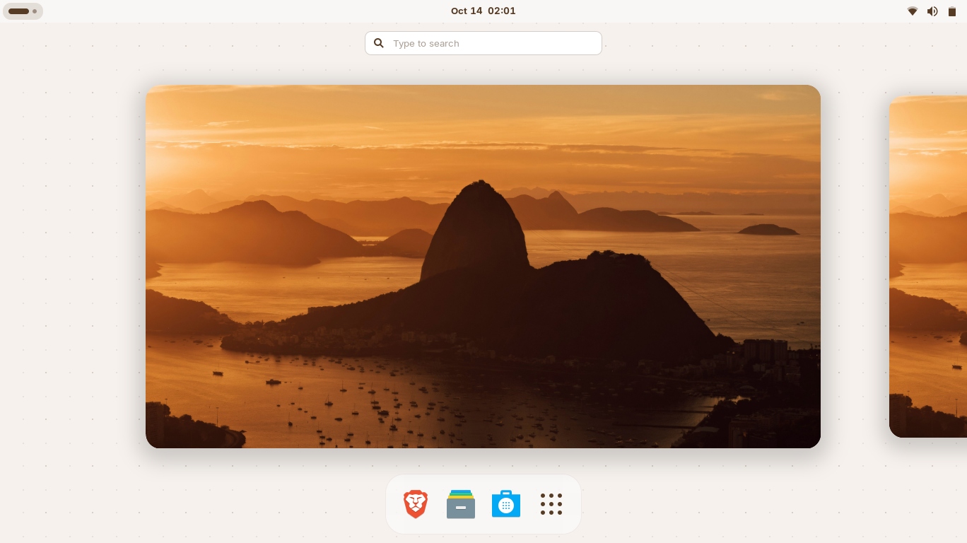Click the battery status icon
The image size is (967, 543).
952,11
